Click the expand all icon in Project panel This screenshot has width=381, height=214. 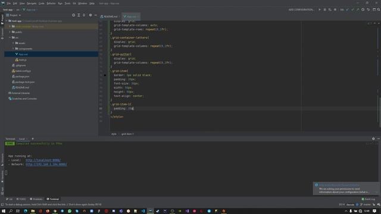79,15
